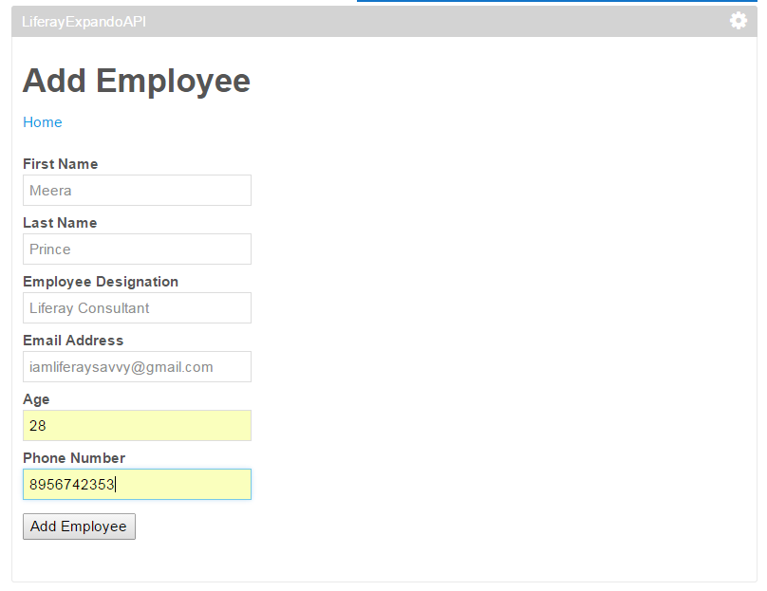The width and height of the screenshot is (767, 591).
Task: Click the Email Address input box
Action: click(x=137, y=367)
